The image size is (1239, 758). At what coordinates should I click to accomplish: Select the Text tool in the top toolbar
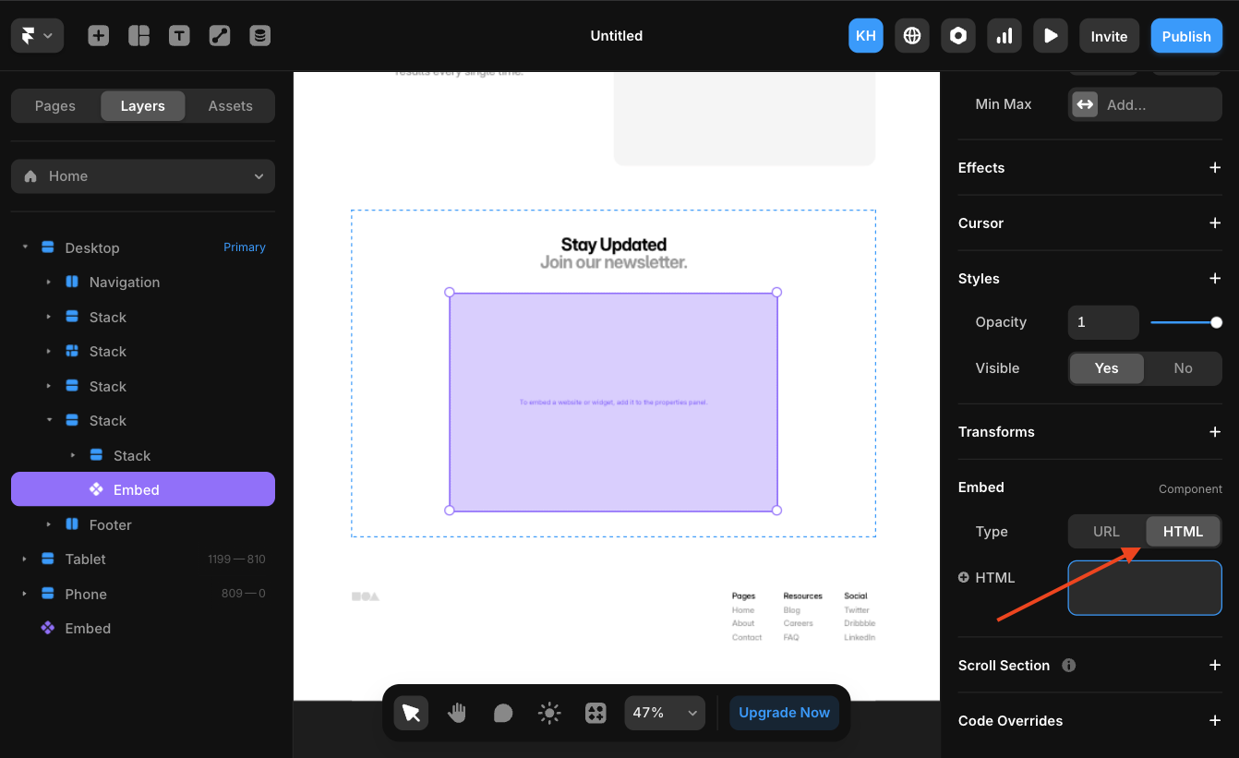click(179, 35)
